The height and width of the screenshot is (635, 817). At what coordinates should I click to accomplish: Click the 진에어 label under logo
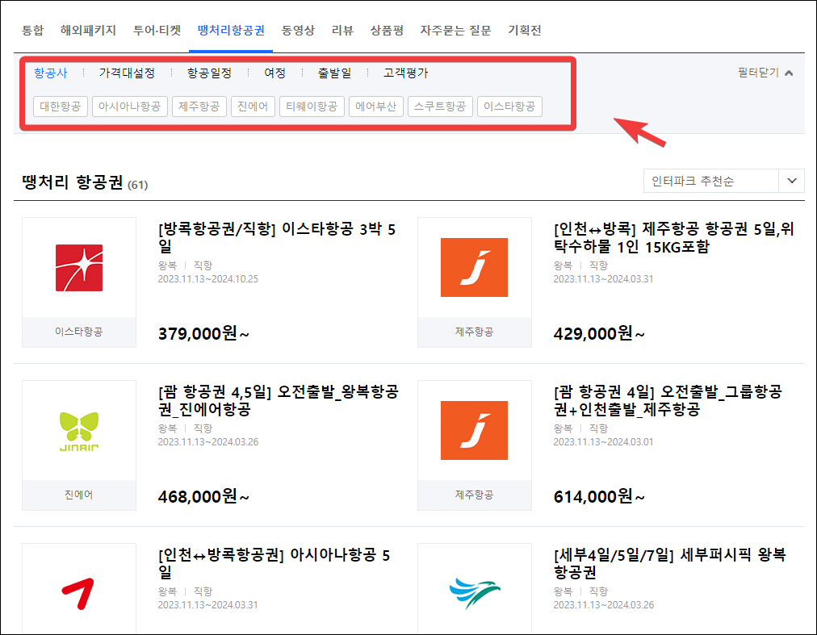(x=78, y=495)
